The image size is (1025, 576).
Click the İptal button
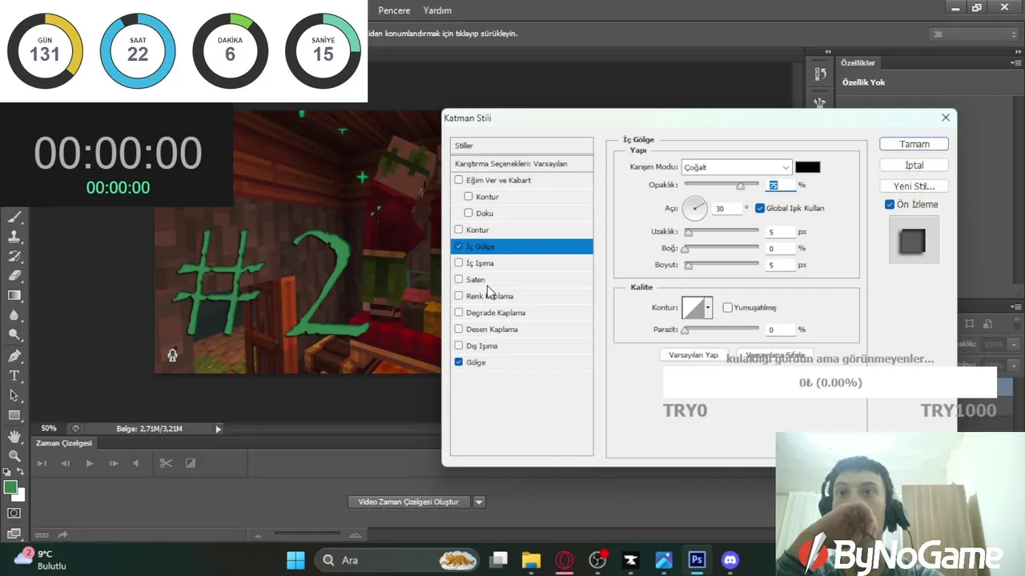(914, 165)
